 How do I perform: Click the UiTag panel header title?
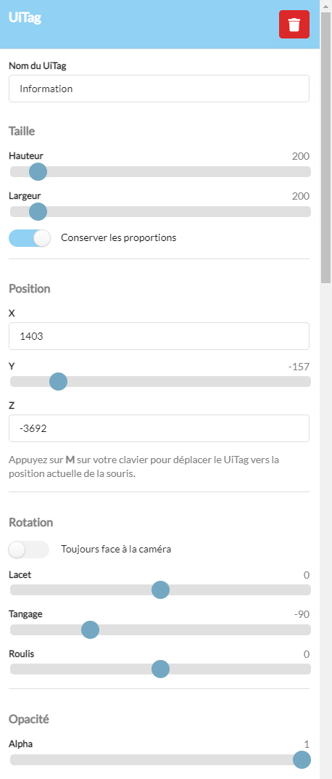coord(25,18)
